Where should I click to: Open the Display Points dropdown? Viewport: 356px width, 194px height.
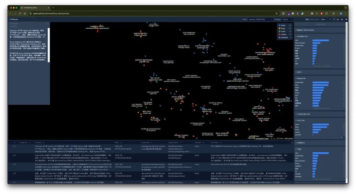click(x=287, y=19)
